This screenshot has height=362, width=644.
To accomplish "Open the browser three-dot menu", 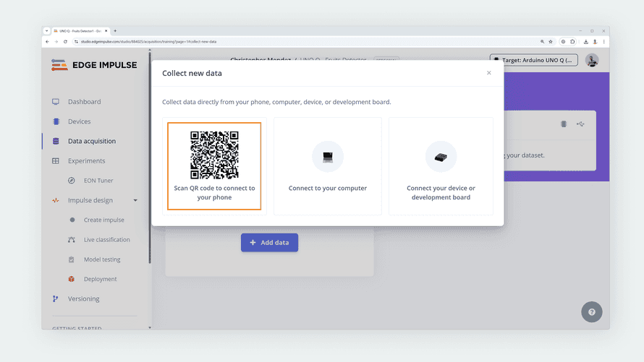I will pyautogui.click(x=603, y=42).
